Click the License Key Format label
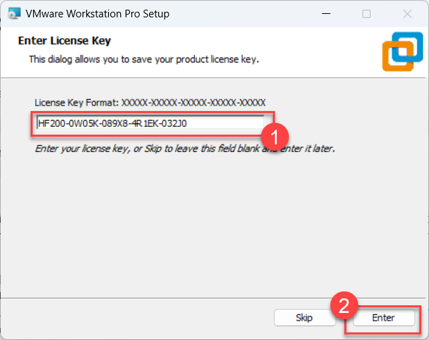The image size is (429, 340). [x=76, y=103]
